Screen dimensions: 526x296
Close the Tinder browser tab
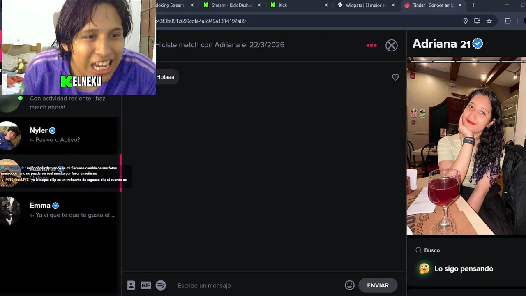[460, 5]
